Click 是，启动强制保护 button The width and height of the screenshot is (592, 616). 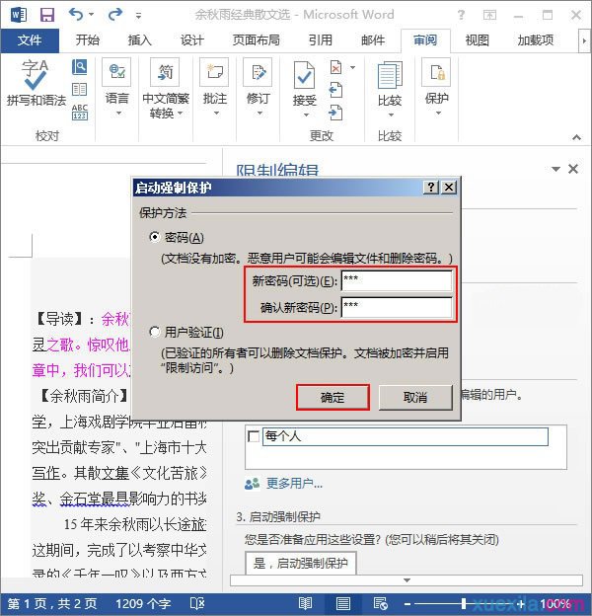[301, 564]
